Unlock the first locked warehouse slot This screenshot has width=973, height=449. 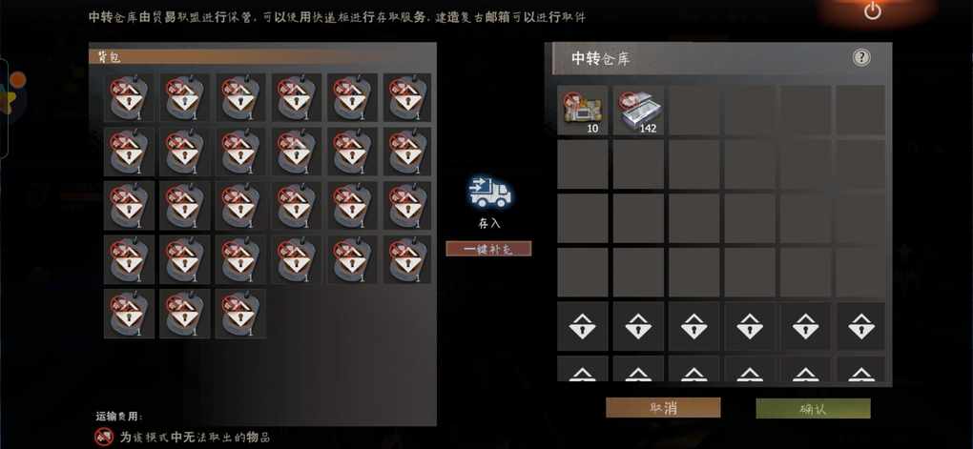click(x=582, y=326)
